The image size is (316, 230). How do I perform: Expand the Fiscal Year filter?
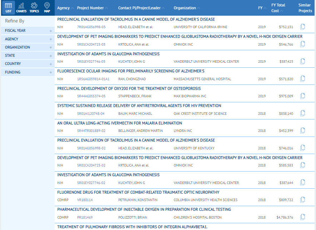pyautogui.click(x=28, y=31)
